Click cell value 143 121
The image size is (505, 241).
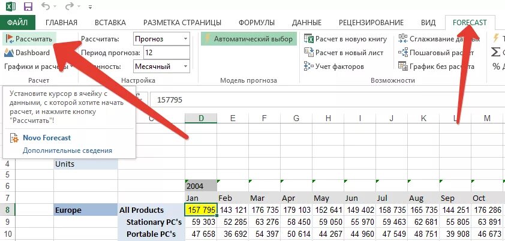(233, 210)
